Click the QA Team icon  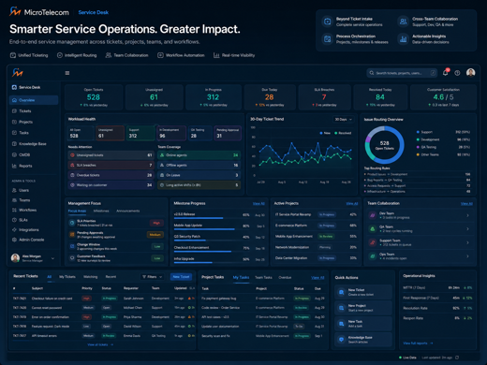[x=373, y=229]
